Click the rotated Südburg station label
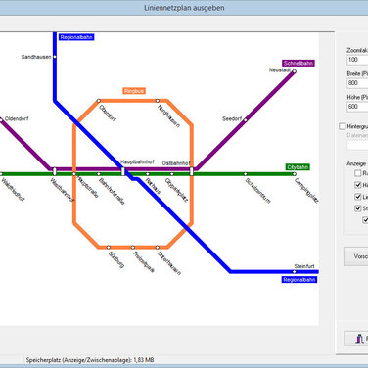 click(116, 259)
